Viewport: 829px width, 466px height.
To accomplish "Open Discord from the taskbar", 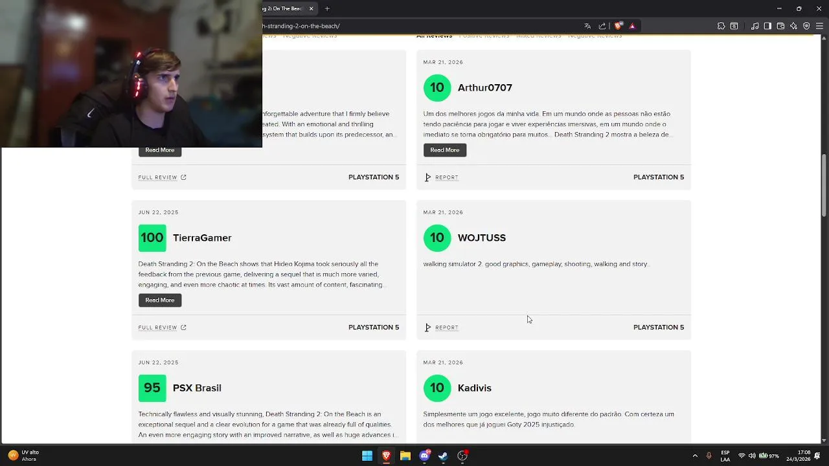I will click(424, 456).
